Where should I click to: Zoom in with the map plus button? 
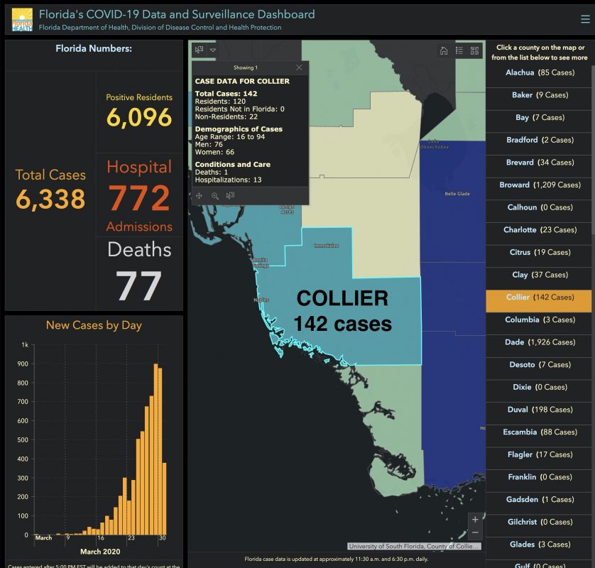coord(475,520)
